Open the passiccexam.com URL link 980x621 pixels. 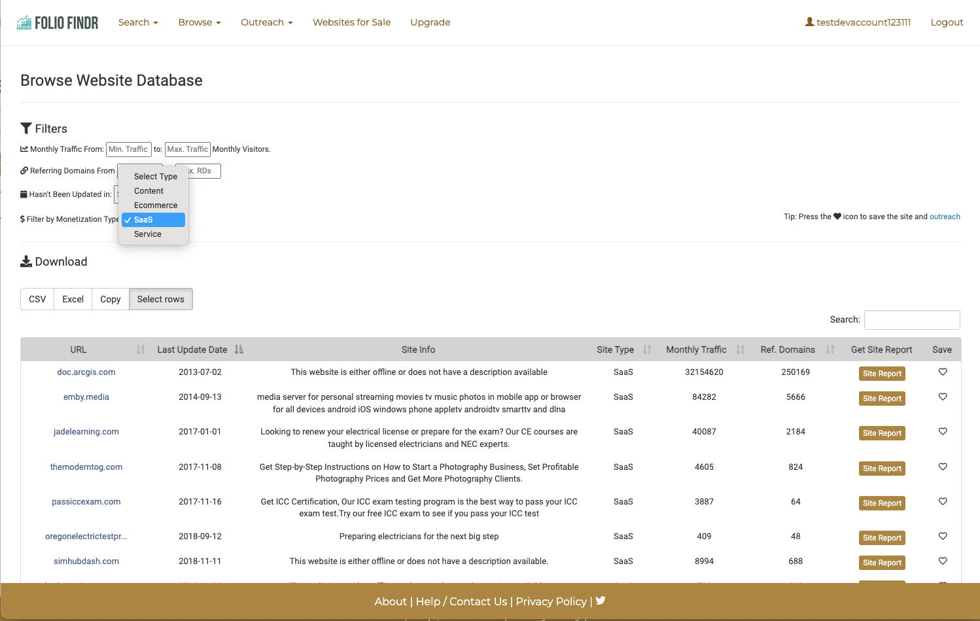[x=86, y=502]
